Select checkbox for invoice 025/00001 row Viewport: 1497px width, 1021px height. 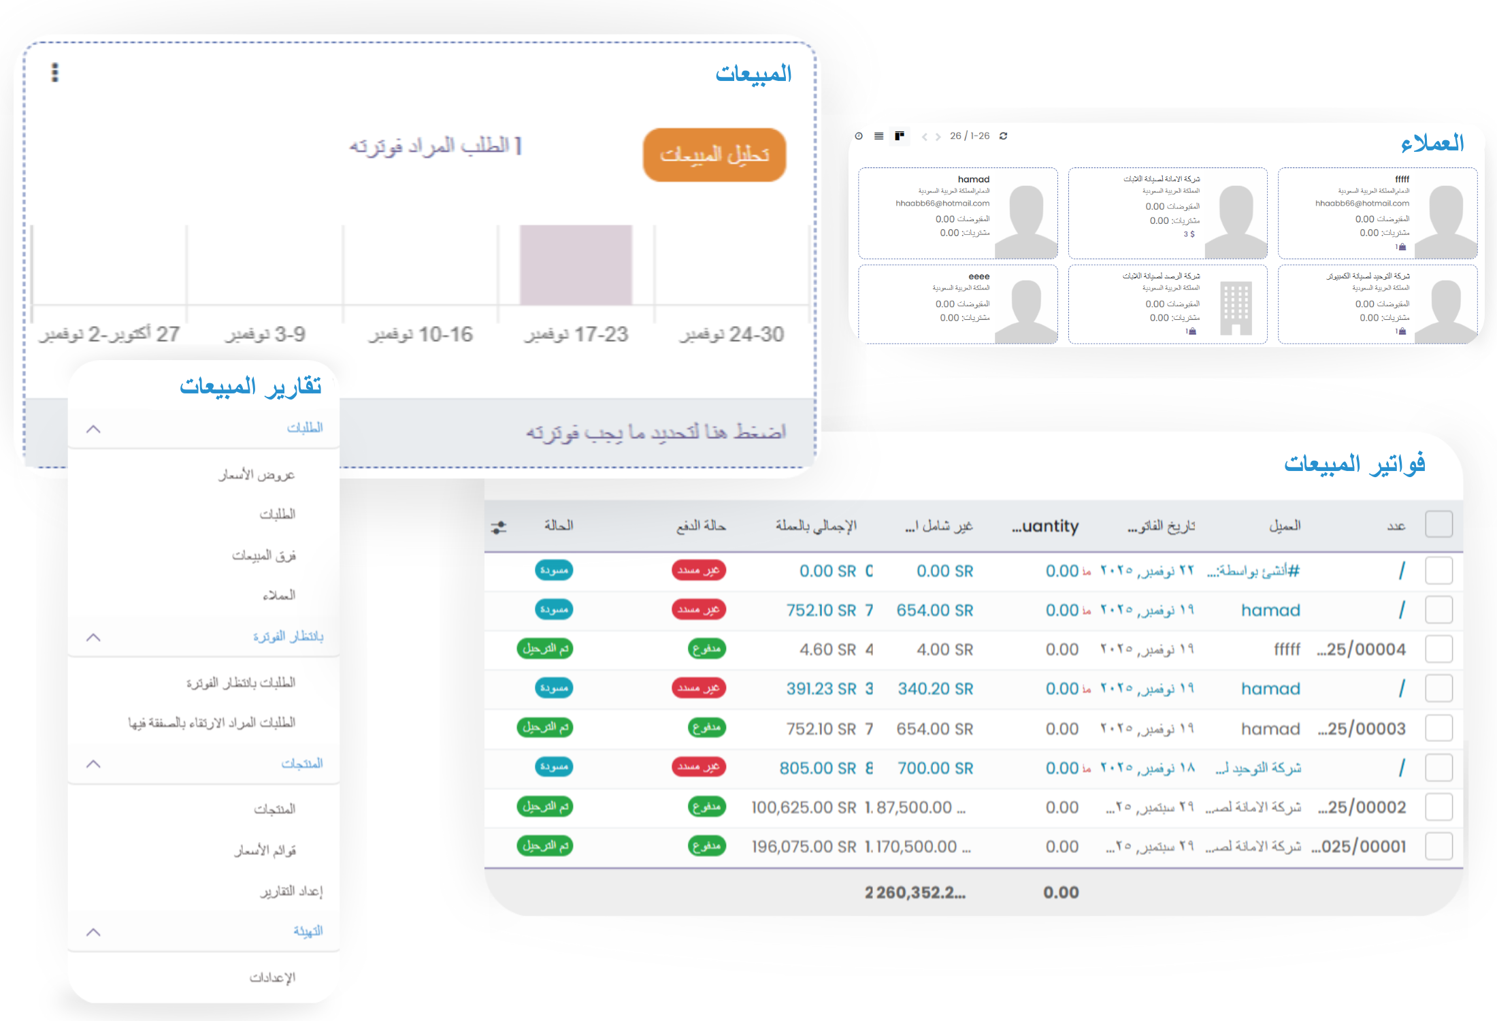(1438, 846)
